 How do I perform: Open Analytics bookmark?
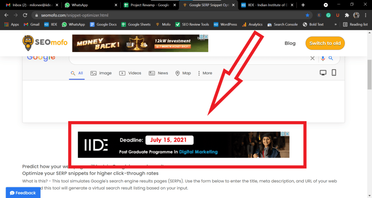point(252,24)
